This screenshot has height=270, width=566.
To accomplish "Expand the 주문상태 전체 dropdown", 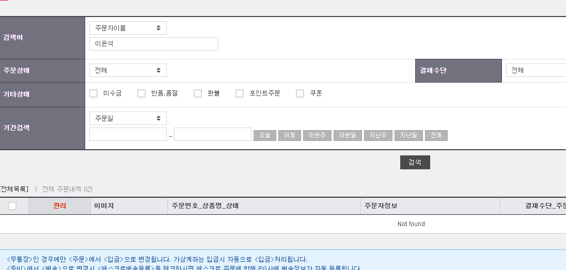I will (128, 70).
